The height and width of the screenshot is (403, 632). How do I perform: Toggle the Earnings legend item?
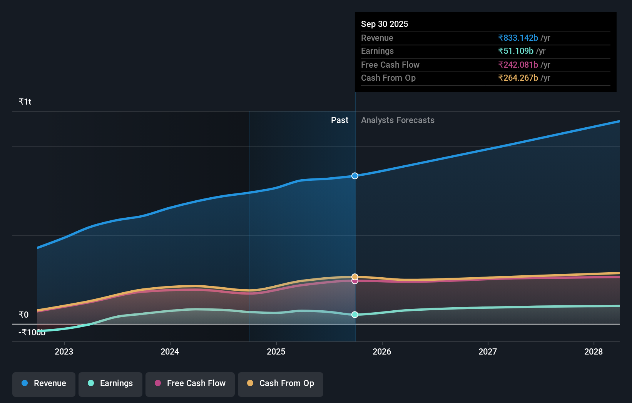[x=110, y=383]
